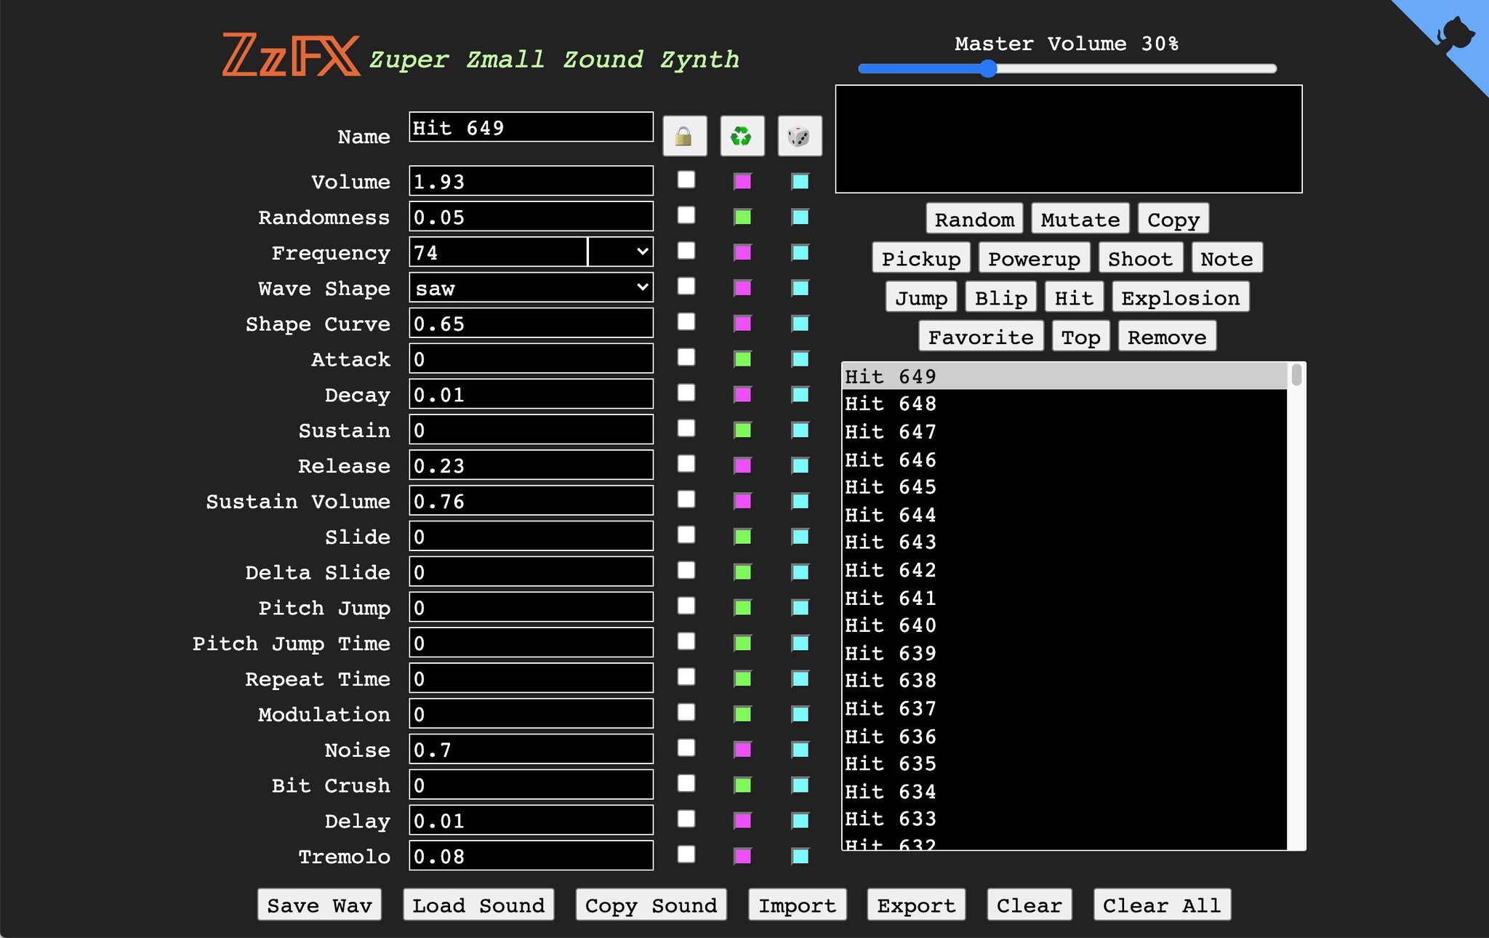The width and height of the screenshot is (1489, 938).
Task: Generate an Explosion preset sound
Action: pyautogui.click(x=1179, y=297)
